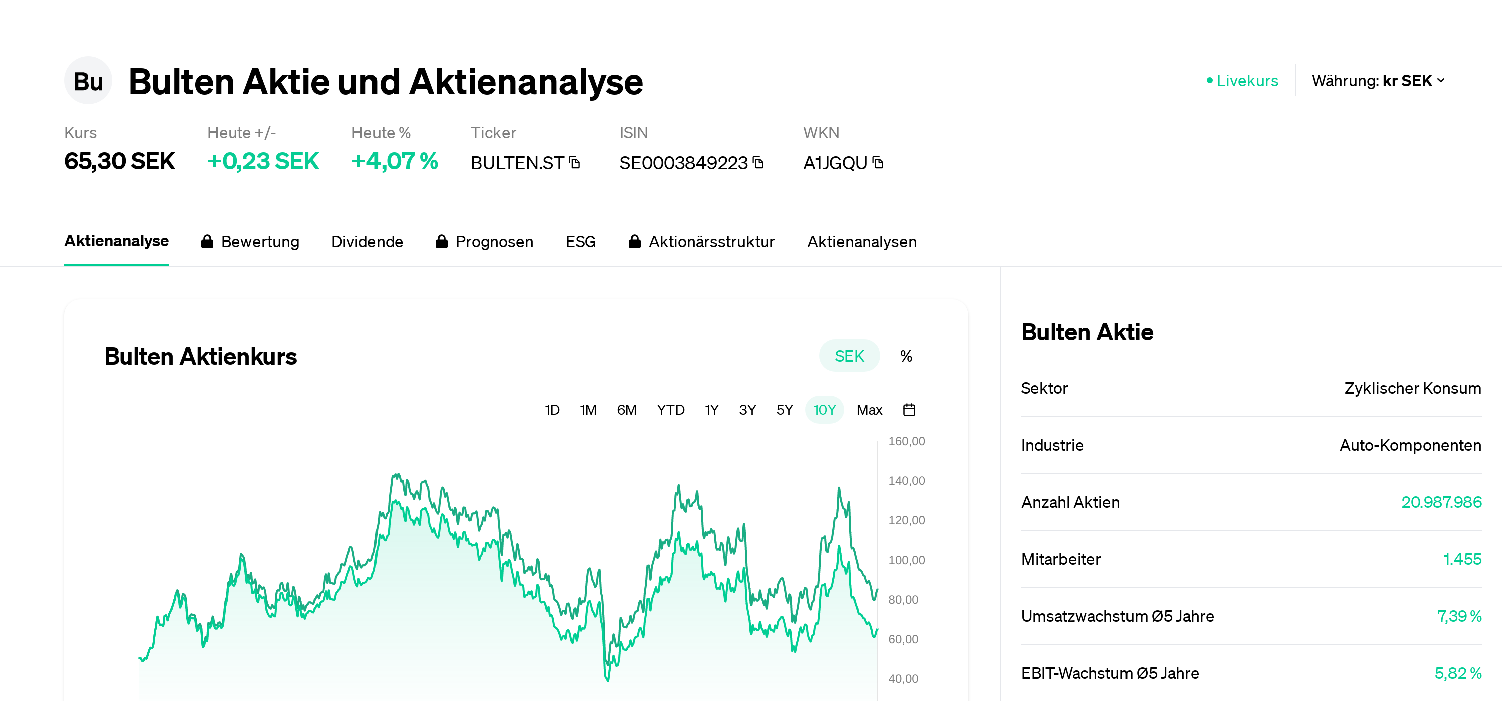The image size is (1502, 701).
Task: Click the green Livekurs status dot
Action: pos(1209,81)
